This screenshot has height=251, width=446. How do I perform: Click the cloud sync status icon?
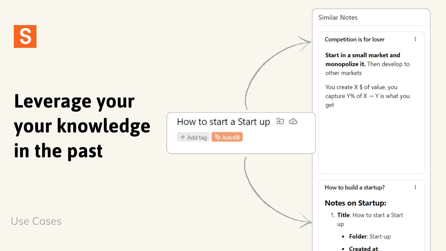pyautogui.click(x=293, y=121)
